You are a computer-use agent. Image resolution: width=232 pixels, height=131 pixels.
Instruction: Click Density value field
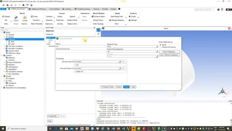(100, 65)
